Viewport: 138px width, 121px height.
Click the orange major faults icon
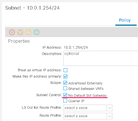point(20,32)
